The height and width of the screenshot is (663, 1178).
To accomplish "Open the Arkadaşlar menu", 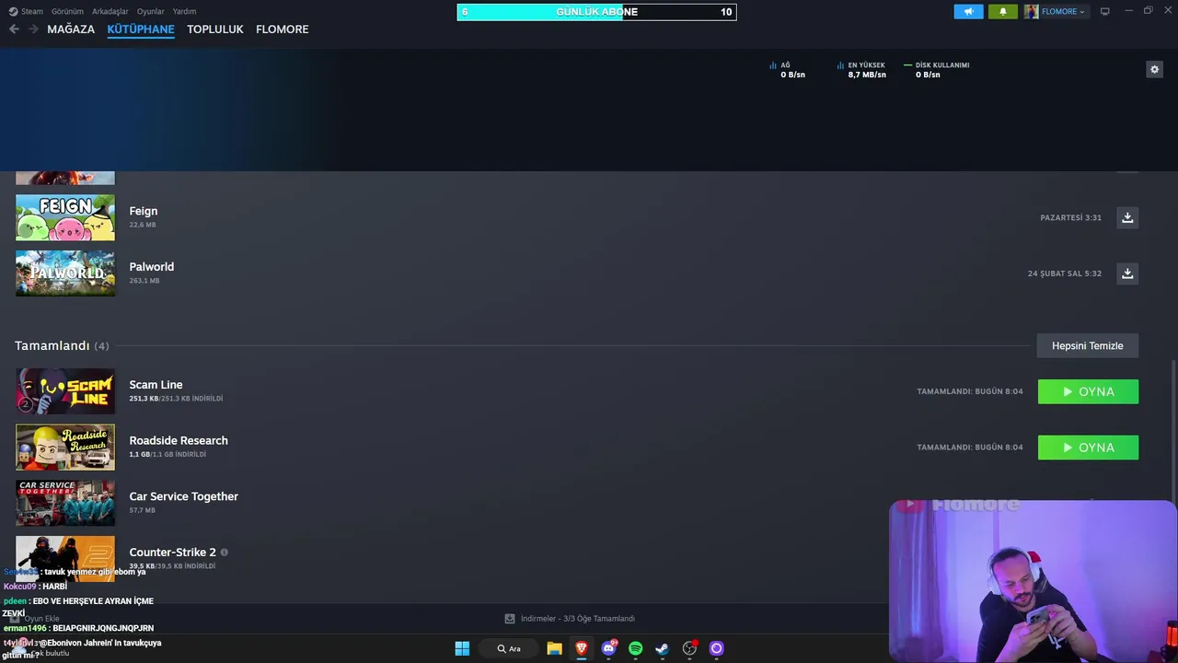I will 110,11.
